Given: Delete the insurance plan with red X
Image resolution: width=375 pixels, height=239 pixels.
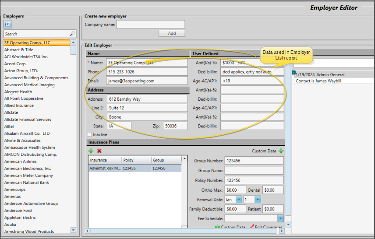Looking at the screenshot, I should 99,151.
